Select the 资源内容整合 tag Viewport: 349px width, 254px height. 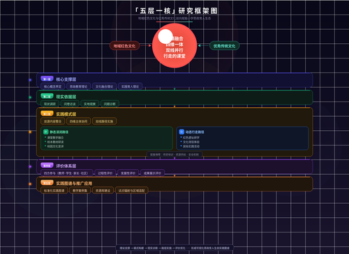[x=53, y=121]
